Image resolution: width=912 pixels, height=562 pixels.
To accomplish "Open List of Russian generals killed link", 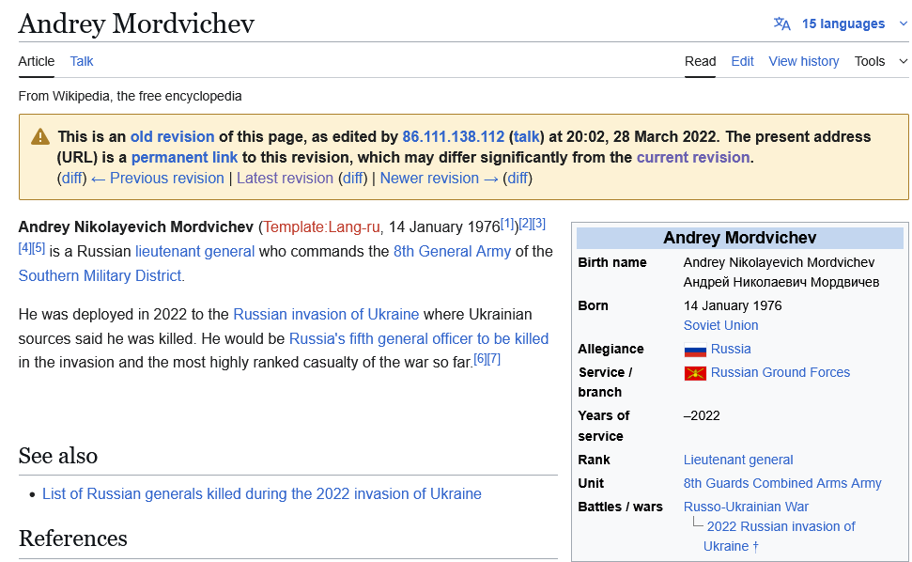I will click(x=262, y=494).
